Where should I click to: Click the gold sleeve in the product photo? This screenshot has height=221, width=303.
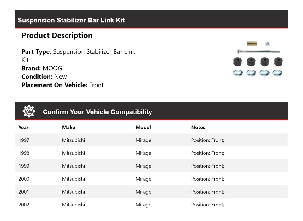point(252,44)
